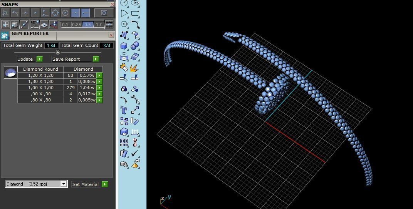413x209 pixels.
Task: Select the Split tool
Action: pos(135,78)
